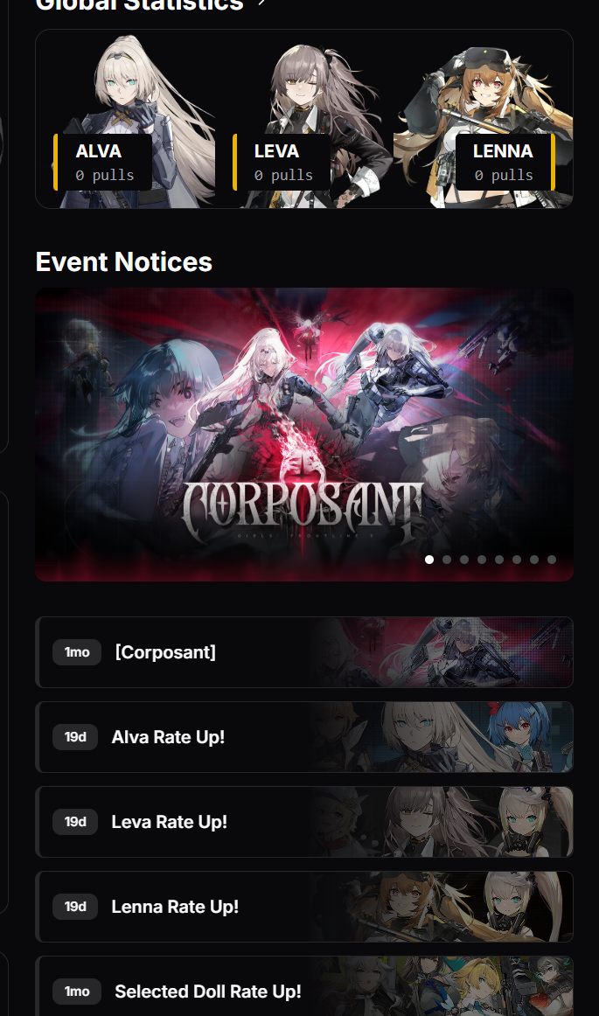This screenshot has width=599, height=1016.
Task: Open the Alva Rate Up! notice
Action: (304, 737)
